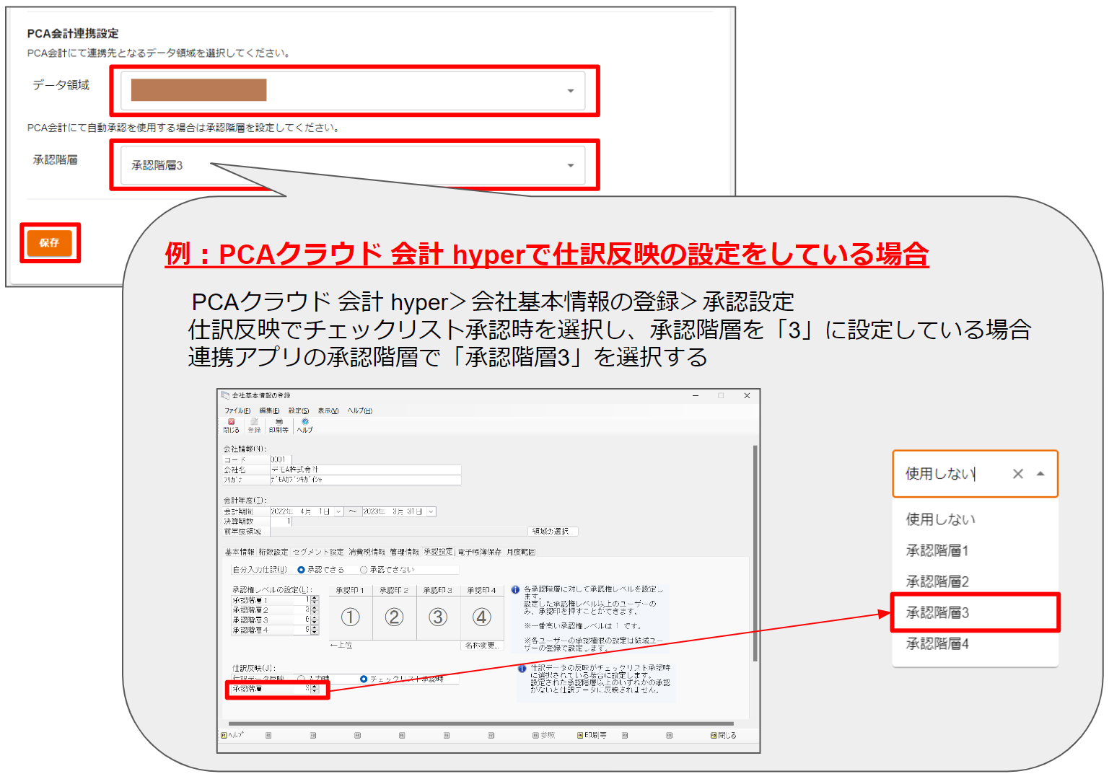Click the info icon beside 仕訳データ description

click(x=522, y=669)
